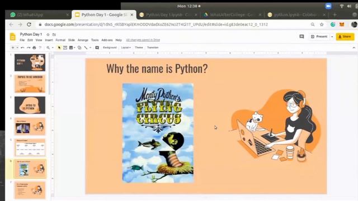
Task: Open the View menu
Action: [39, 40]
